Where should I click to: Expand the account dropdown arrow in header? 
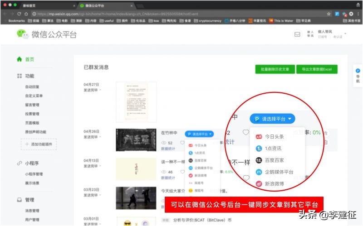click(x=345, y=34)
